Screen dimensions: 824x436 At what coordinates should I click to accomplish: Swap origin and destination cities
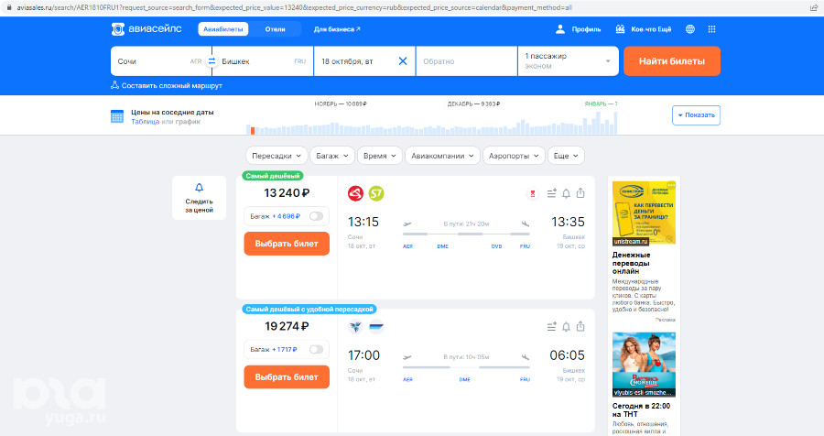(x=211, y=61)
